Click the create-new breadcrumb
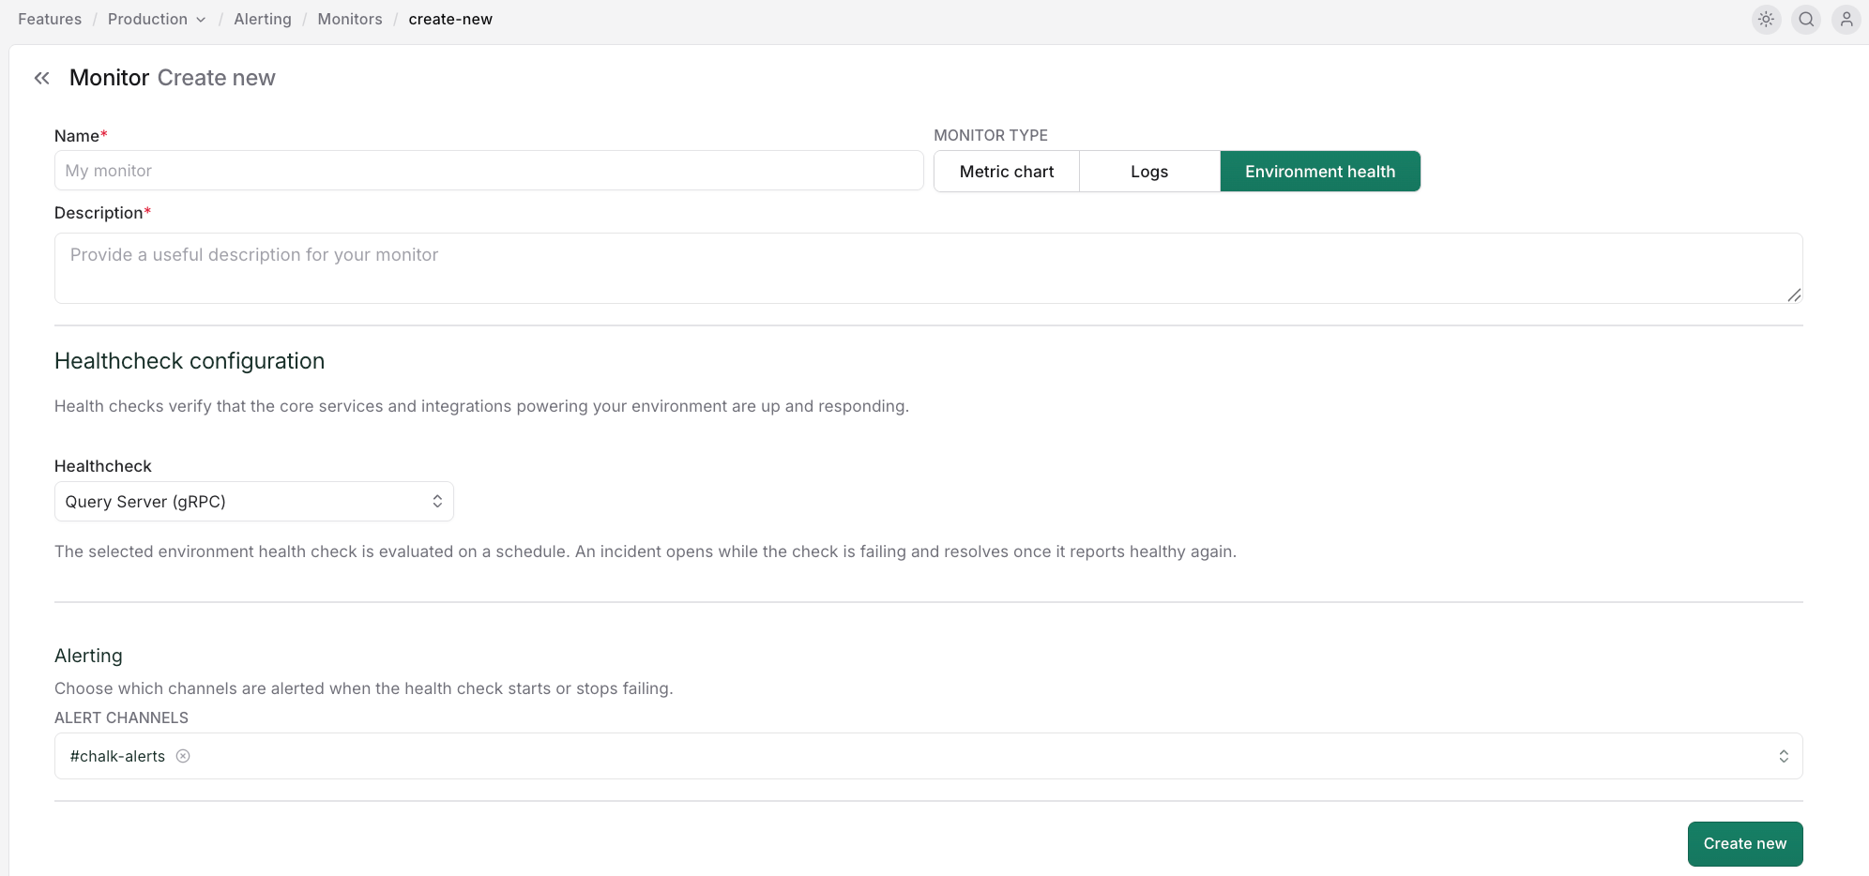This screenshot has width=1869, height=876. coord(450,19)
